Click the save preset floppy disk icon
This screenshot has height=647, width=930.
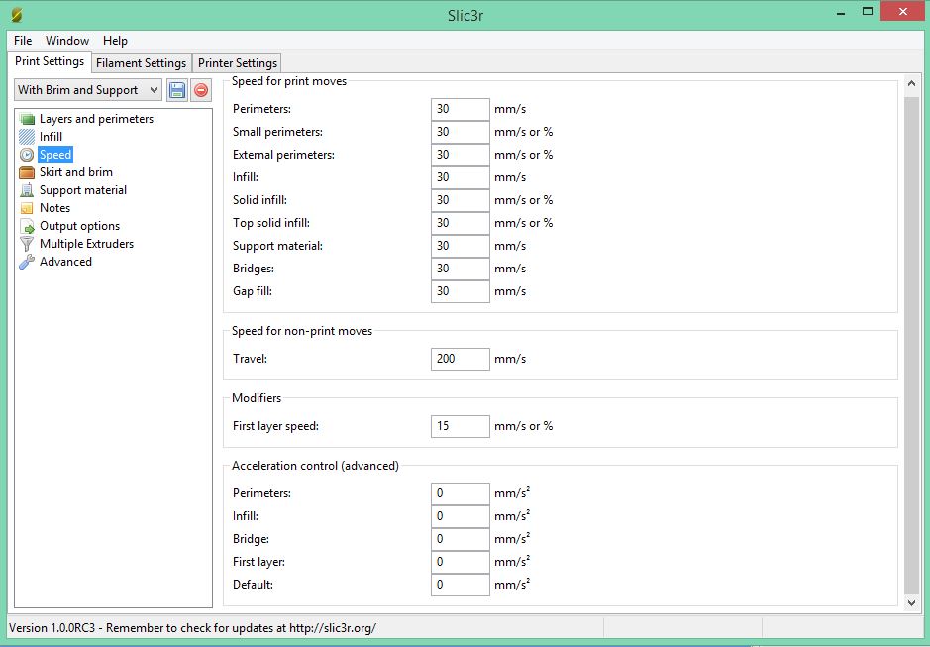point(177,90)
